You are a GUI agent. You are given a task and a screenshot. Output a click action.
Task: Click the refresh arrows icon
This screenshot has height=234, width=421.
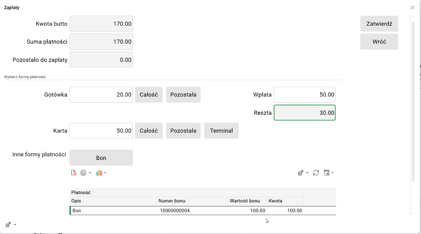click(x=316, y=173)
